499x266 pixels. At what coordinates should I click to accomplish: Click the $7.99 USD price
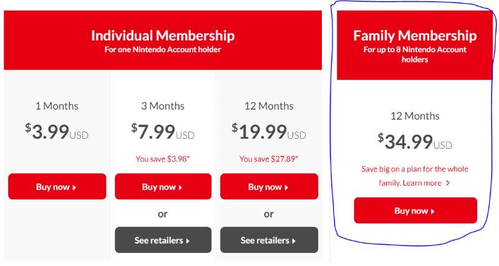(x=163, y=131)
